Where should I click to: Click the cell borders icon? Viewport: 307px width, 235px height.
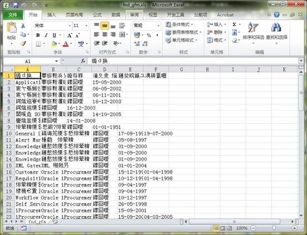pos(38,44)
